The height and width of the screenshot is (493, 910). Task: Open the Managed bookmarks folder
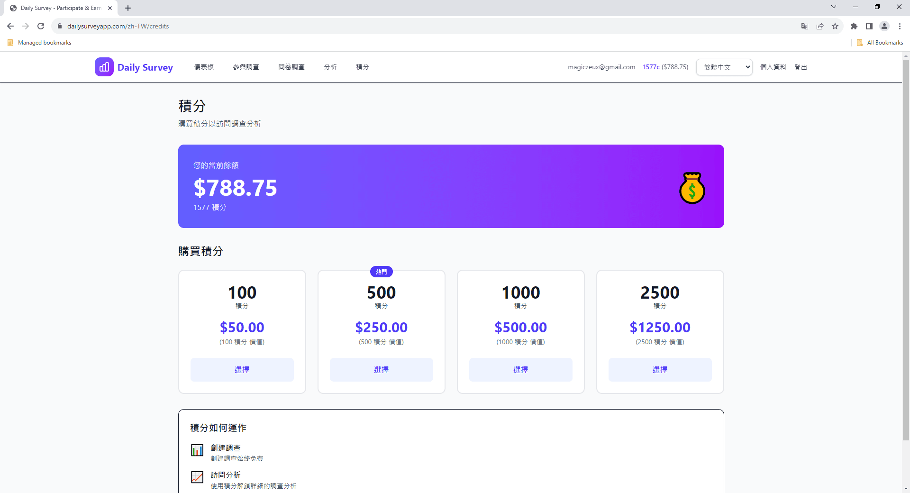pyautogui.click(x=40, y=43)
